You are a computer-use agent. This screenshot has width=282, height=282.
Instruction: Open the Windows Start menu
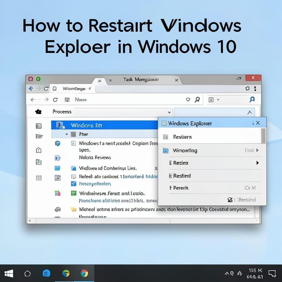pos(9,273)
